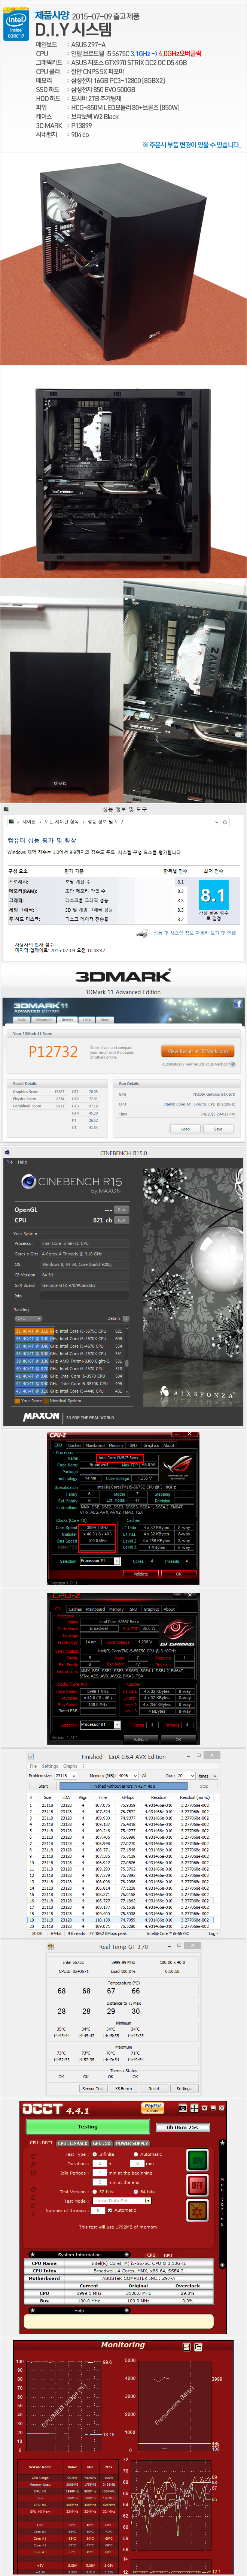Click the Start button in LinX
Screen dimensions: 247x2576
point(43,1786)
